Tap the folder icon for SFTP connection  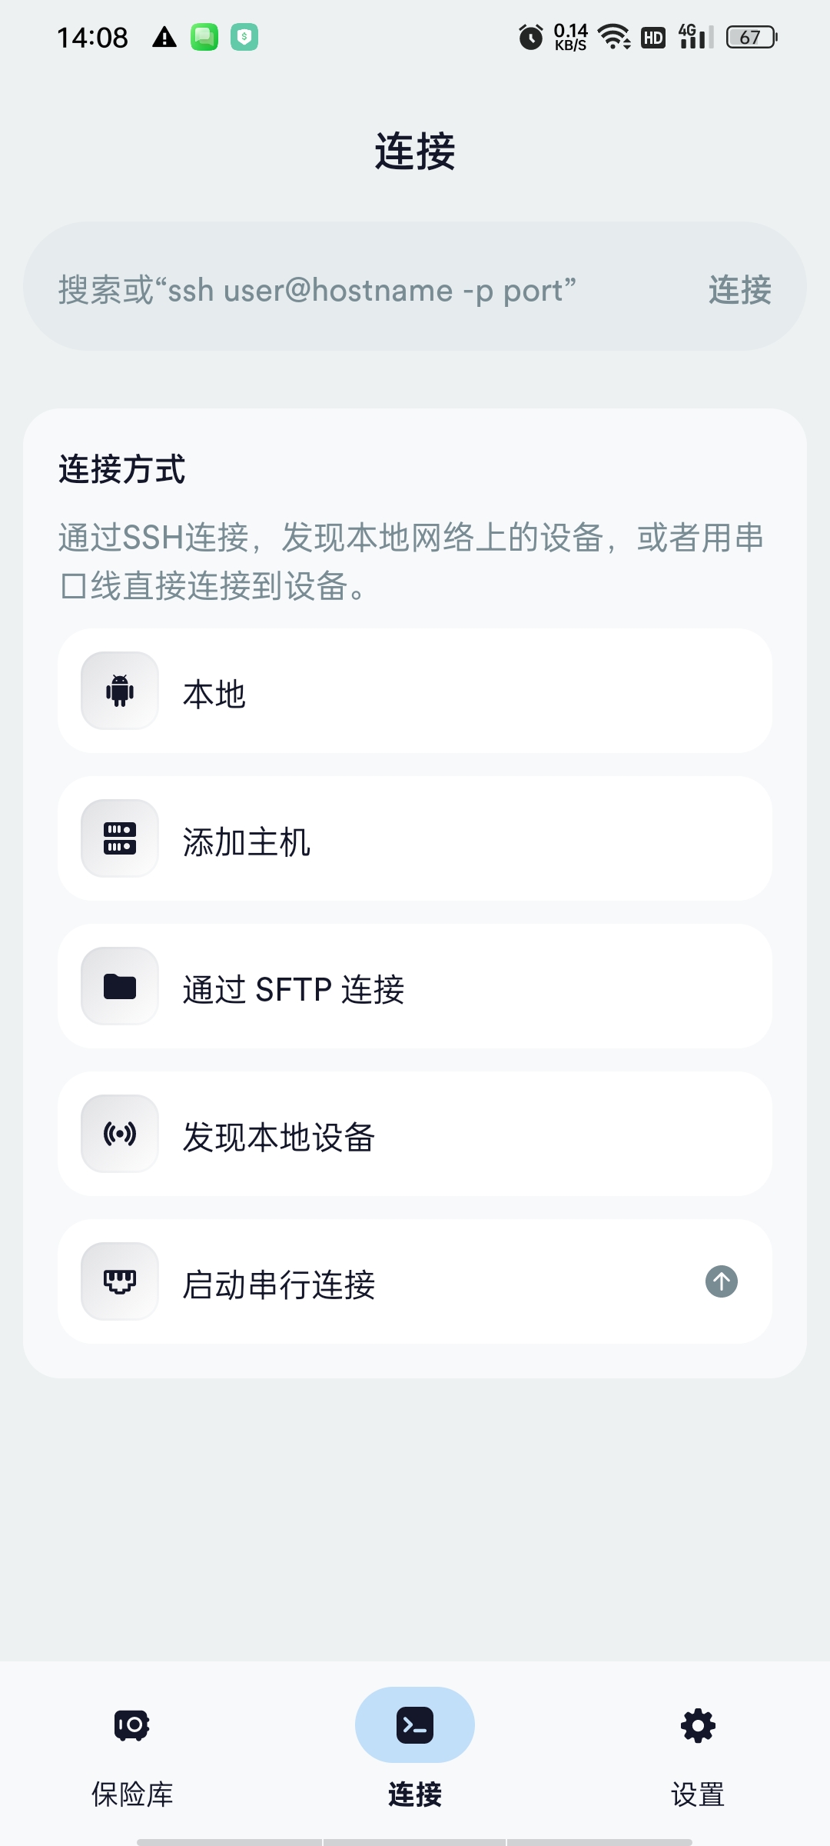coord(120,986)
